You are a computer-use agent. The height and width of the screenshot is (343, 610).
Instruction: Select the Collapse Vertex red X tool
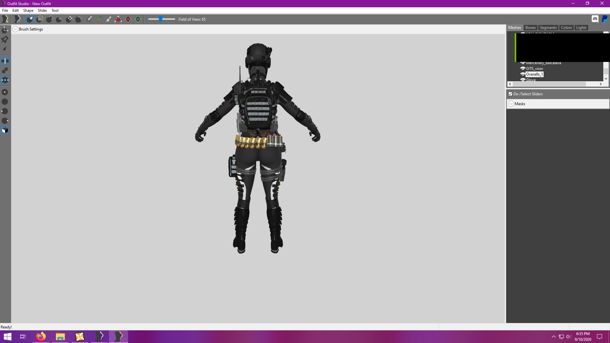coord(118,19)
